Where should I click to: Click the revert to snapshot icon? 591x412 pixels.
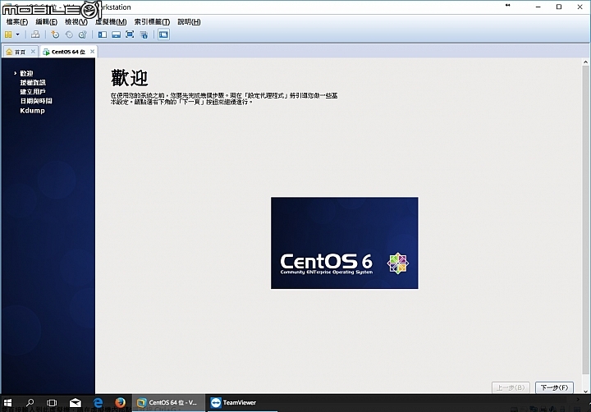coord(69,34)
